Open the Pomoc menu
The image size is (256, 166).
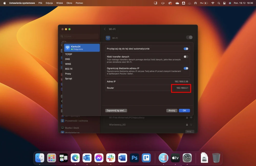pyautogui.click(x=79, y=3)
